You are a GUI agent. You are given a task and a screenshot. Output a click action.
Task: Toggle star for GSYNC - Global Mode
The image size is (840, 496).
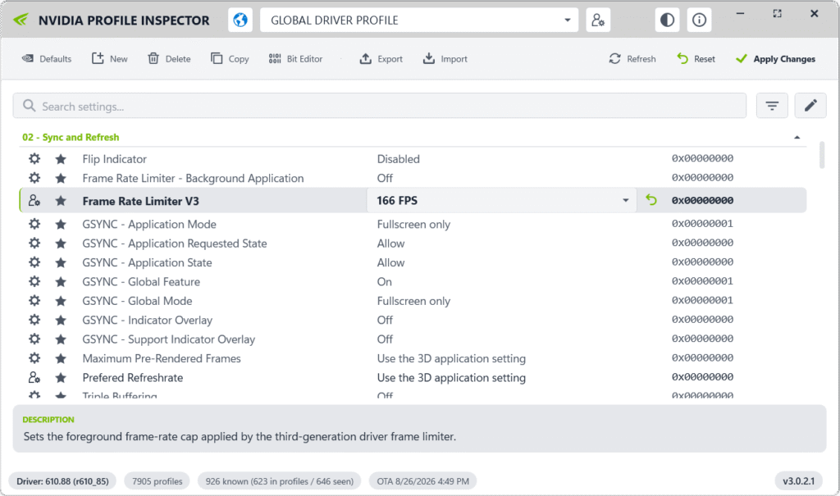61,301
